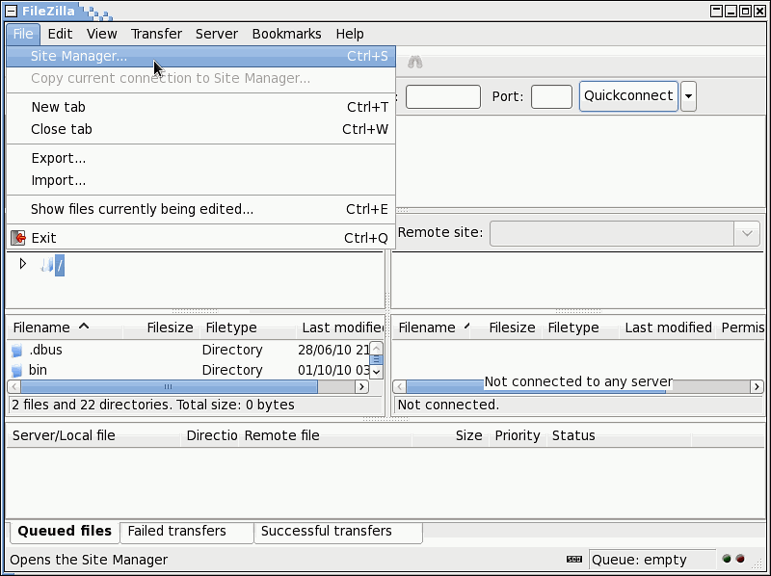Select New tab menu entry
The width and height of the screenshot is (771, 576).
[x=200, y=107]
